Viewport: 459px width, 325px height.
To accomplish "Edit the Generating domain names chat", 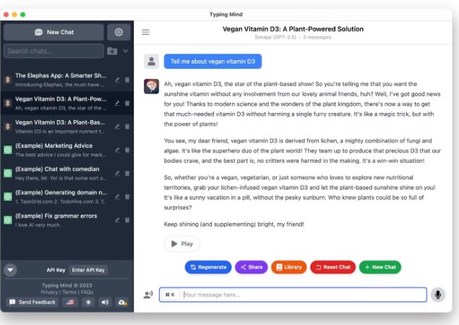I will pos(117,197).
